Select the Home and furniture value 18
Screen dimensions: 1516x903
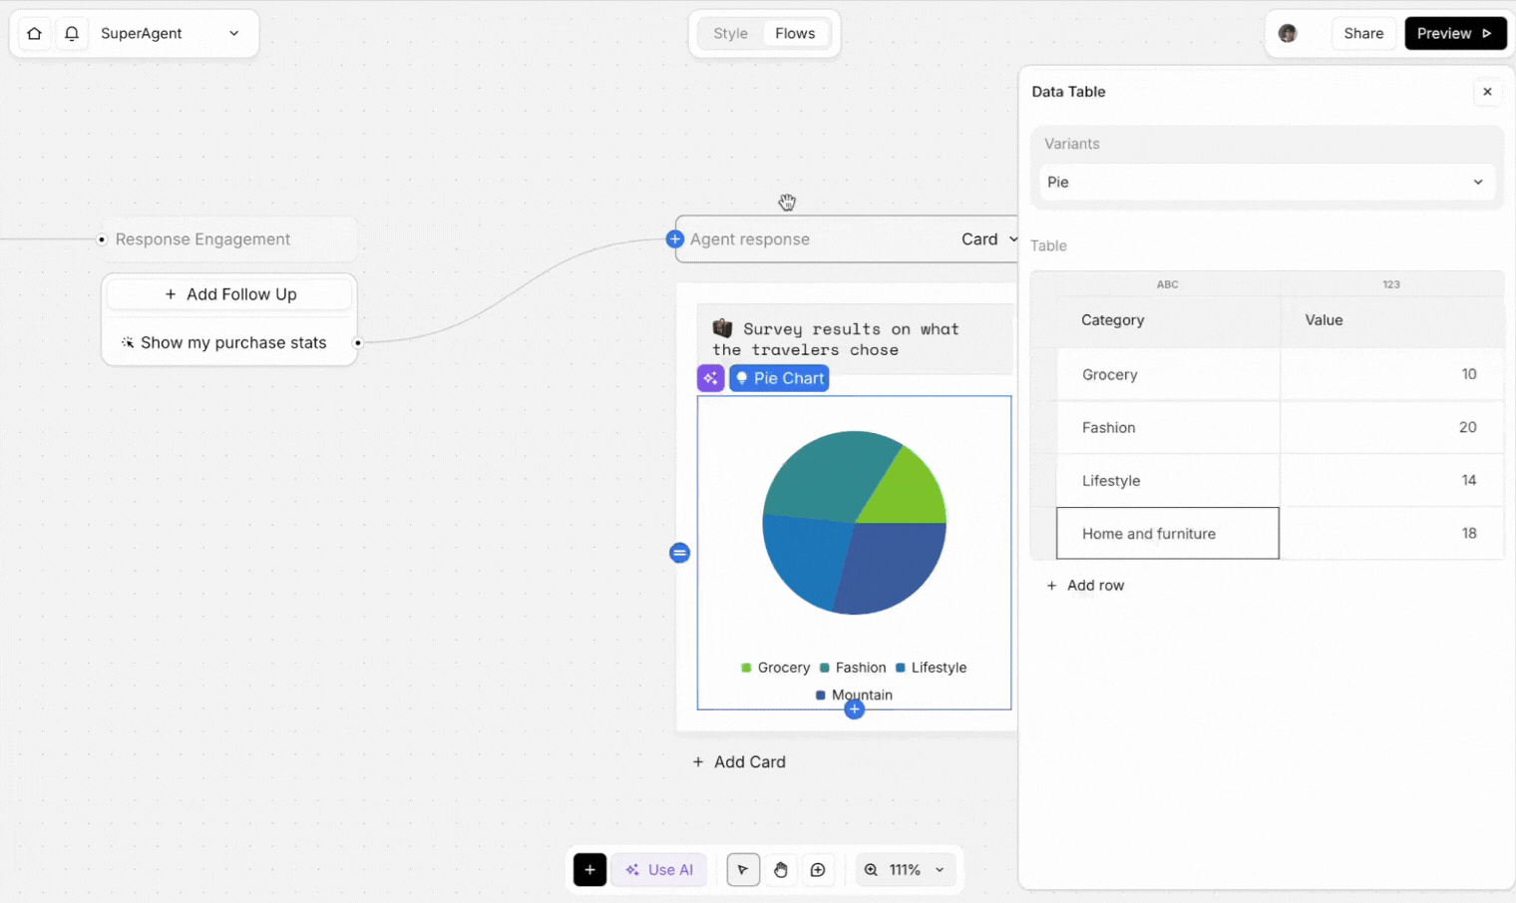coord(1392,533)
